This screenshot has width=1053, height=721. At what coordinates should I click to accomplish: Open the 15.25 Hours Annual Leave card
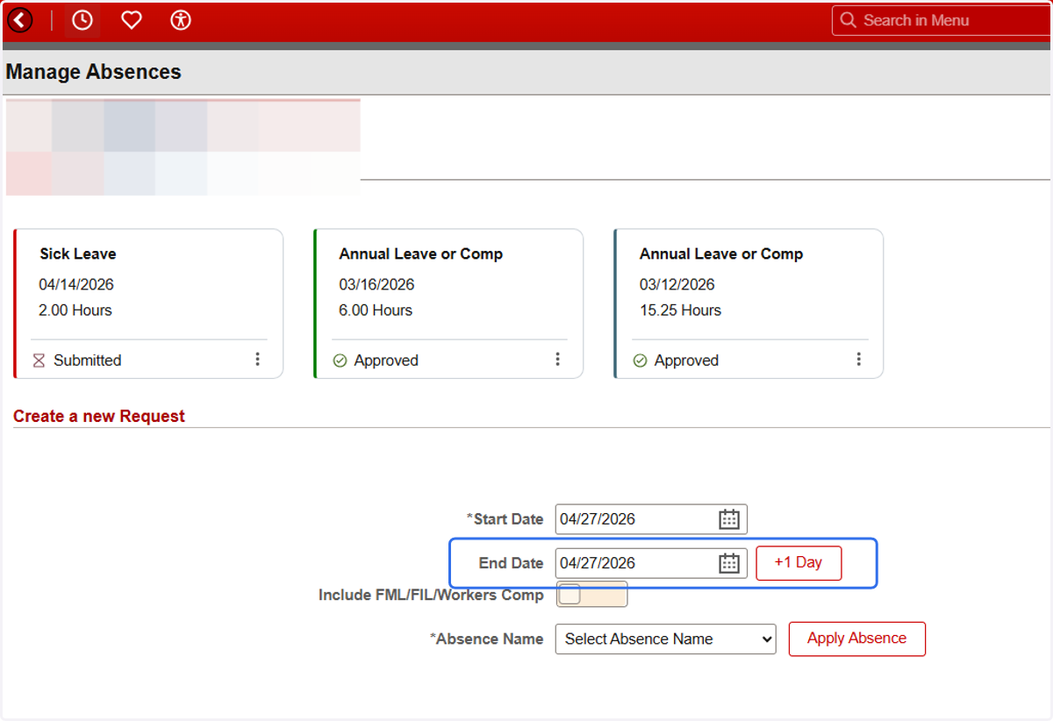749,303
